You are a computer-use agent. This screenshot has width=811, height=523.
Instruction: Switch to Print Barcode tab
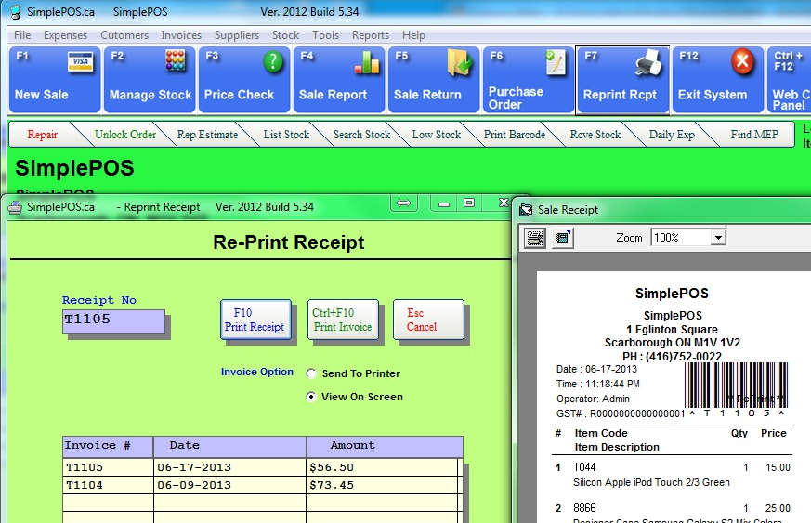(x=514, y=135)
